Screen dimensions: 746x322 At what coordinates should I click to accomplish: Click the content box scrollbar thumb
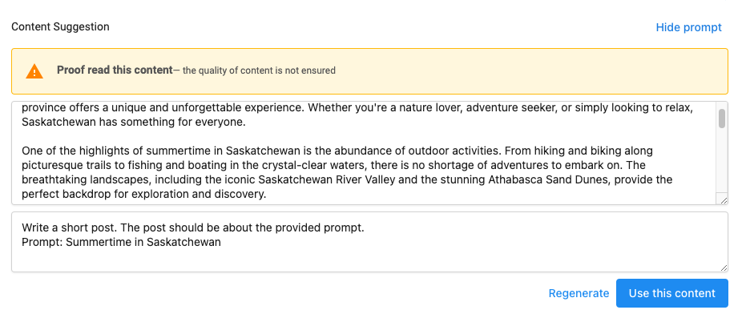pos(722,119)
